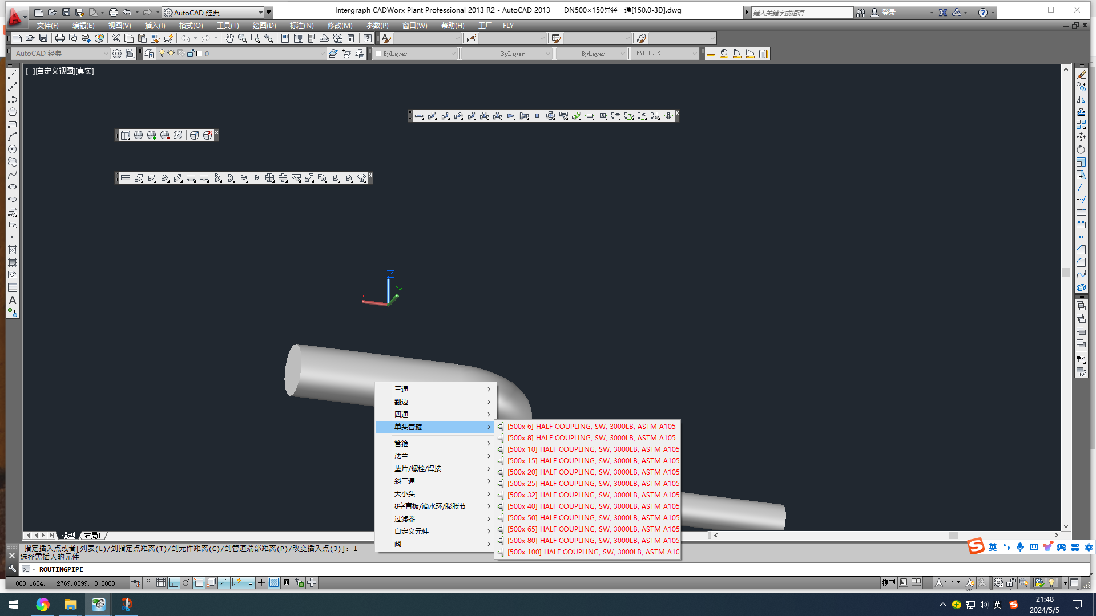The height and width of the screenshot is (616, 1096).
Task: Open the AutoCAD 经典 workspace dropdown in title bar
Action: 213,13
